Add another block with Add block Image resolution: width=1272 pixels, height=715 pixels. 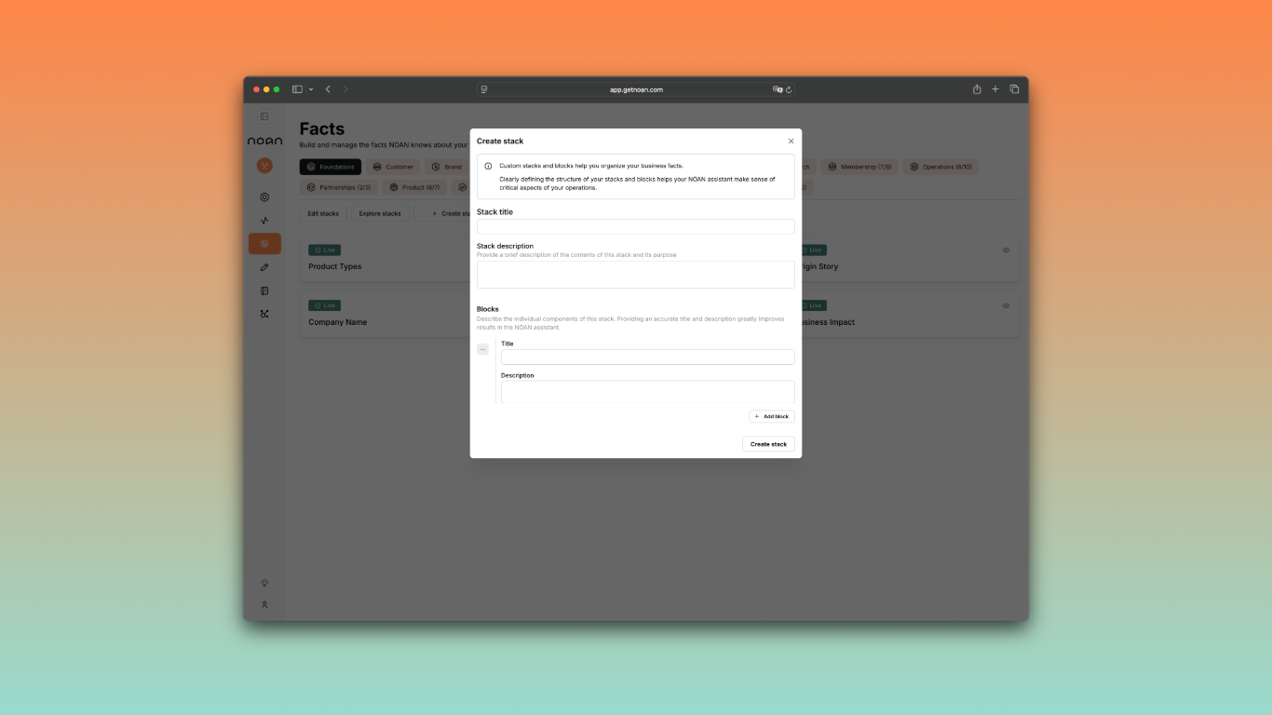click(772, 416)
